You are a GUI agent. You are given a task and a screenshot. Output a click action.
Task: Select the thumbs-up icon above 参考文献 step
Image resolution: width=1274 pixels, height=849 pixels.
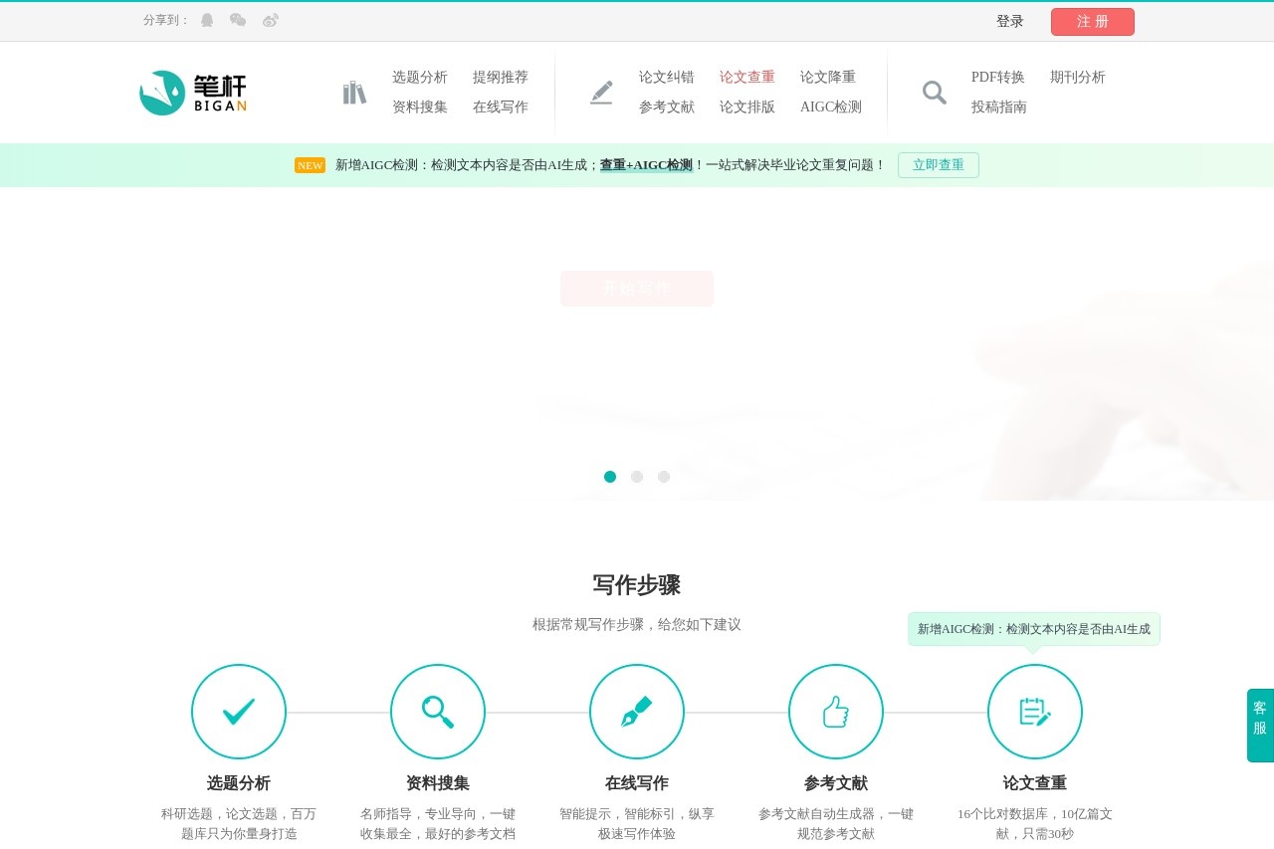coord(836,712)
